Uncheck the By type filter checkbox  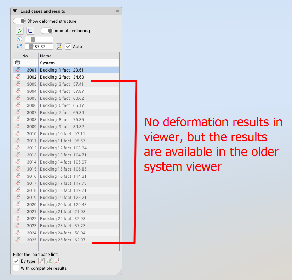point(16,261)
